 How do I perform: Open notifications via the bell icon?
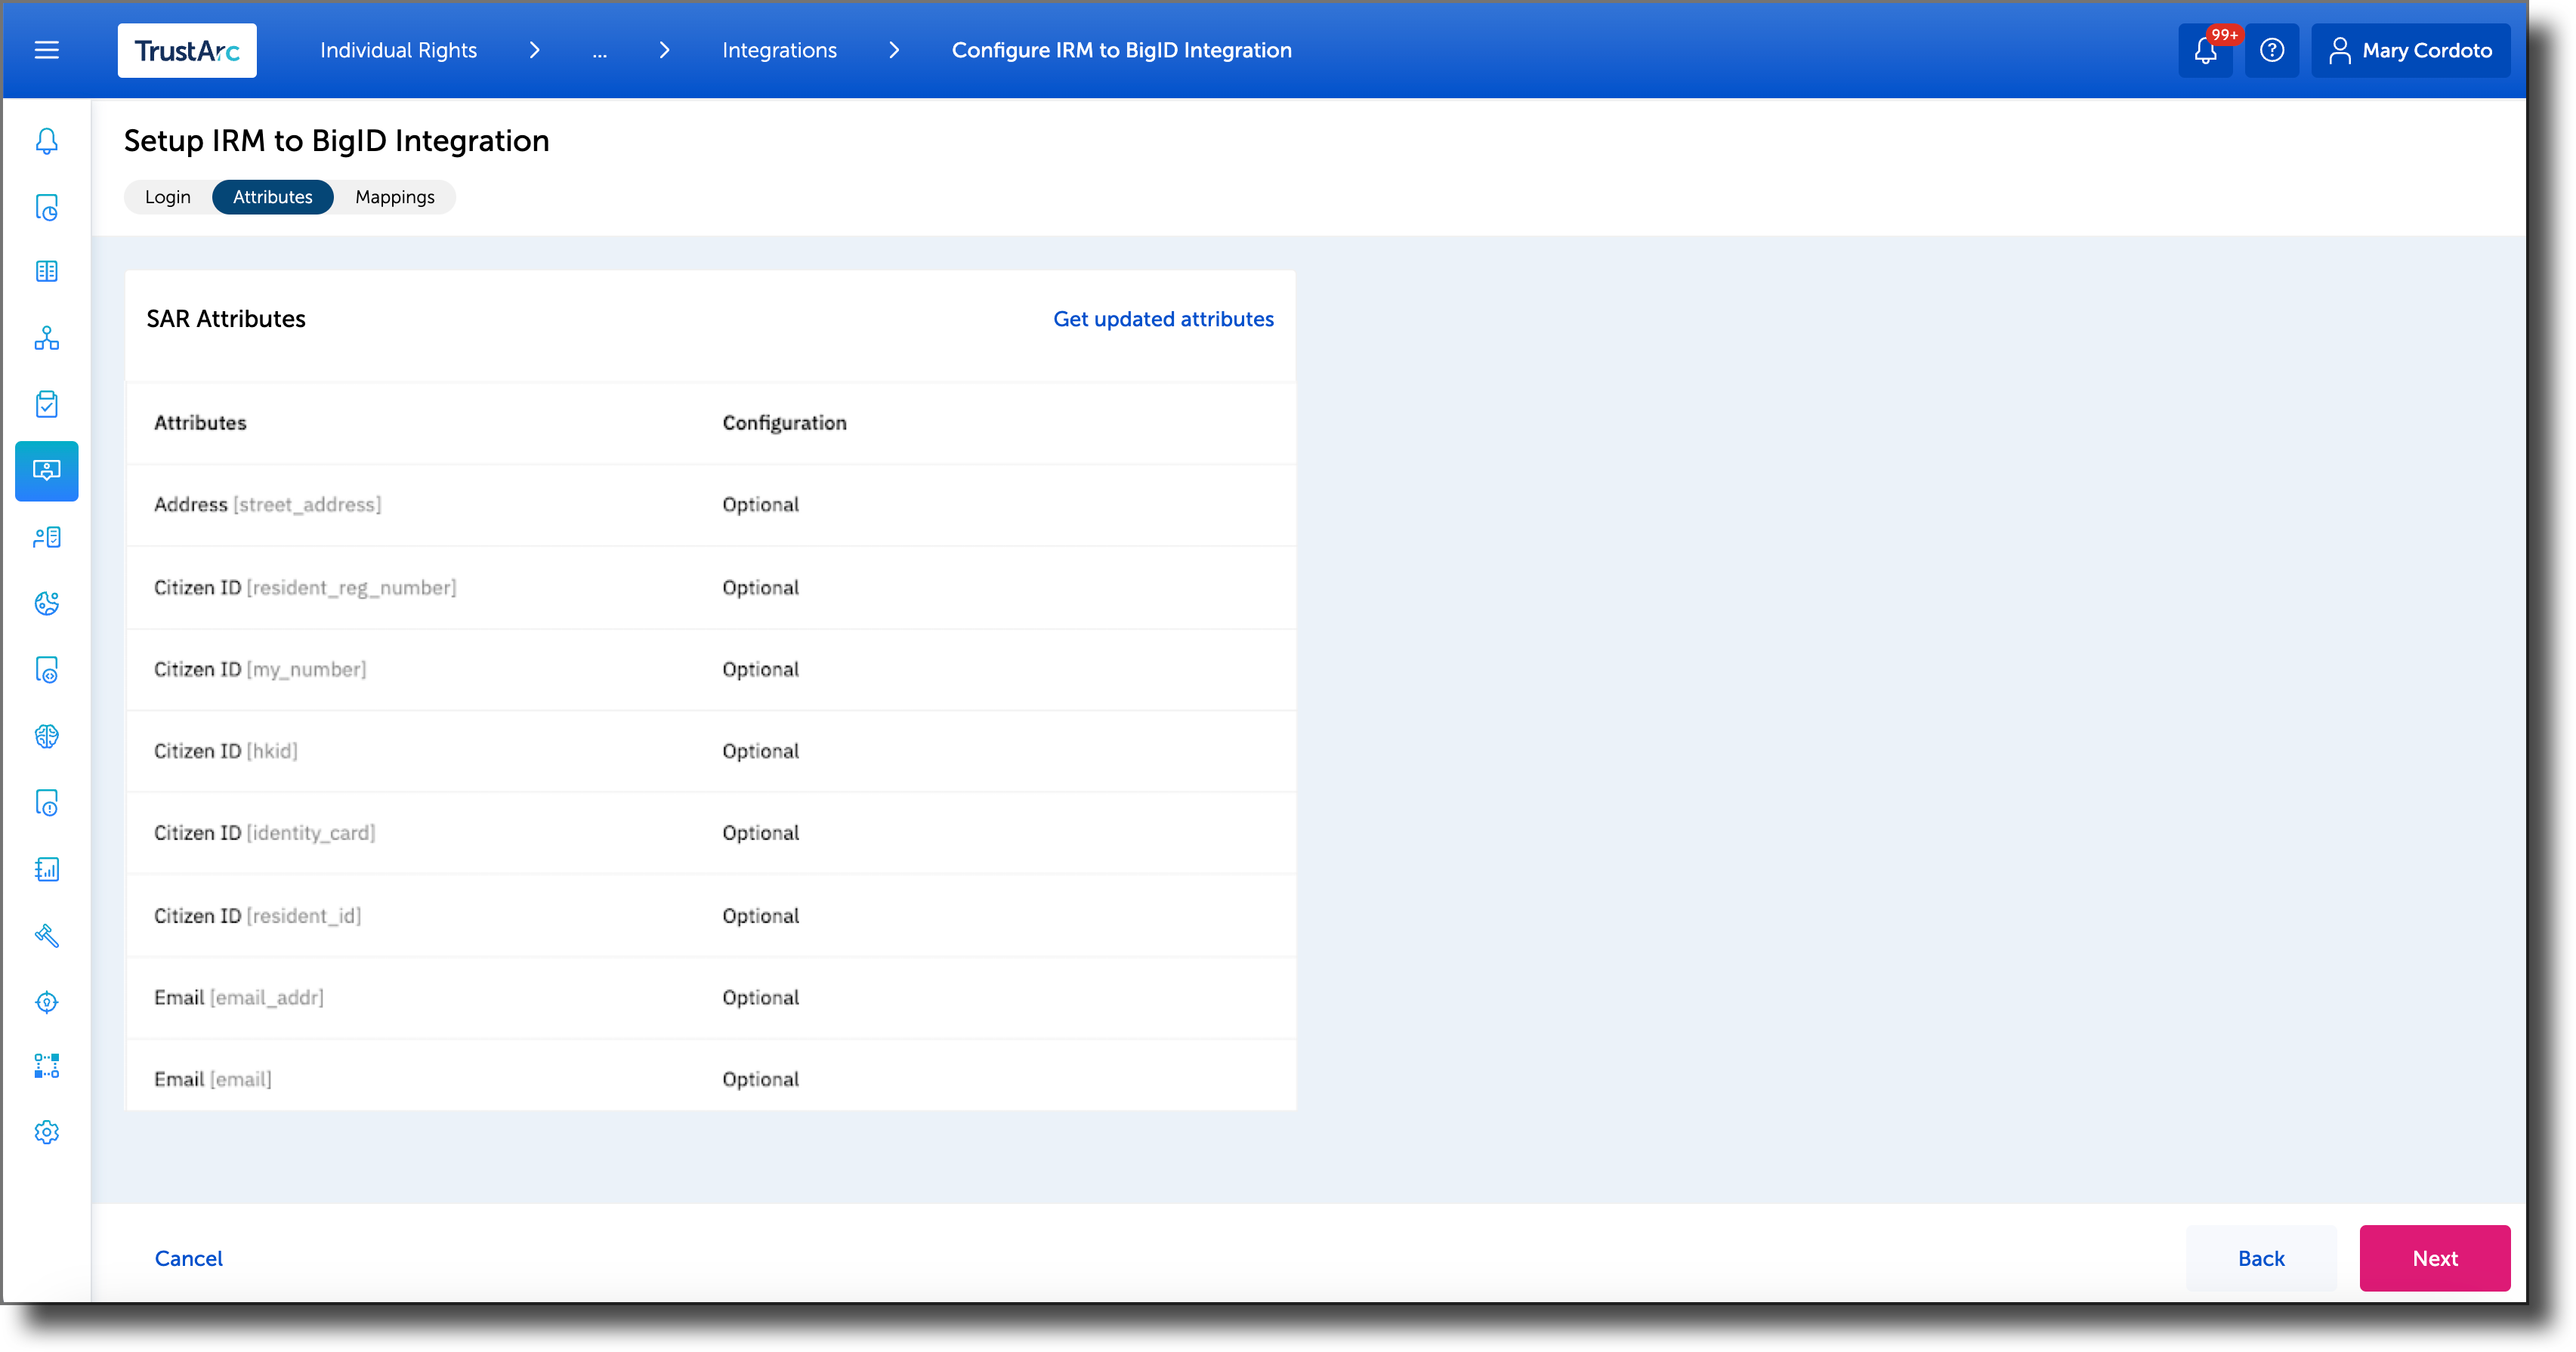pyautogui.click(x=2204, y=50)
